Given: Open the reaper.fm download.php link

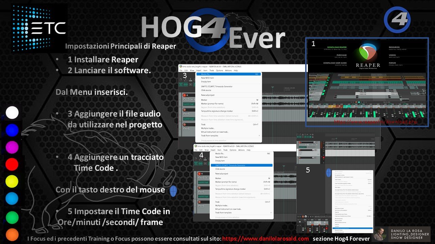Looking at the screenshot, I should tap(376, 121).
